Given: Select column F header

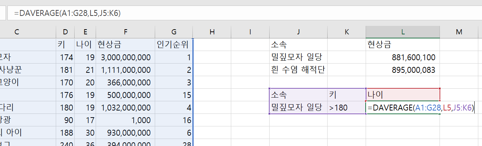Looking at the screenshot, I should (125, 32).
